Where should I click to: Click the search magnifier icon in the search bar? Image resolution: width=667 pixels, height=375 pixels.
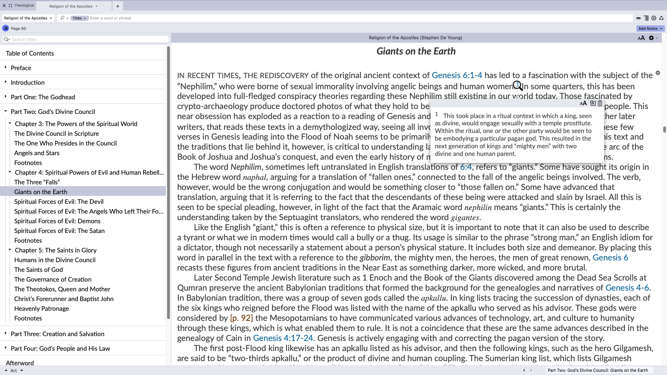pyautogui.click(x=62, y=18)
